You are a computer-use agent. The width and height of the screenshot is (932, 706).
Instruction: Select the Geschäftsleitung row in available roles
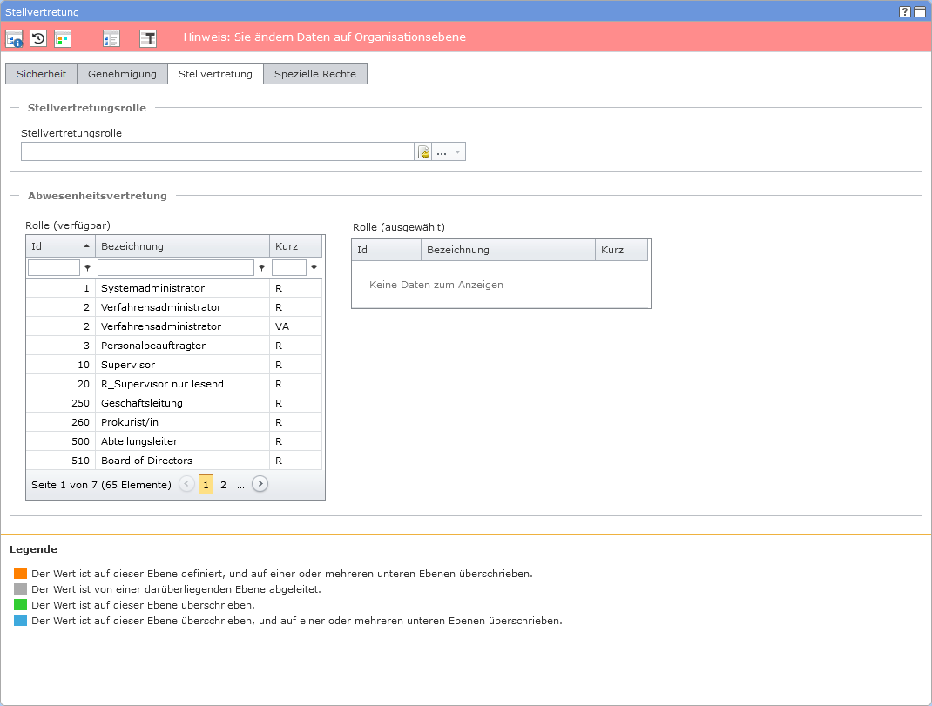[x=141, y=403]
